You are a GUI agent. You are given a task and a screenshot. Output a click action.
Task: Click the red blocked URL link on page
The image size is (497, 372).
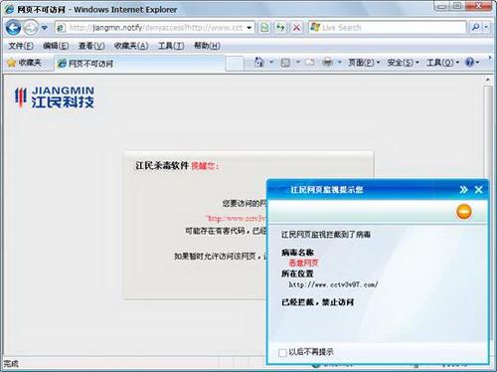click(x=237, y=219)
